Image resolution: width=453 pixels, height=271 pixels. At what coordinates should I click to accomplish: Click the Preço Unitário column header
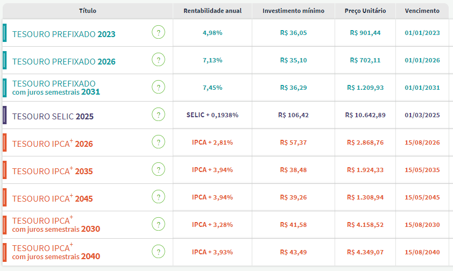[x=365, y=11]
